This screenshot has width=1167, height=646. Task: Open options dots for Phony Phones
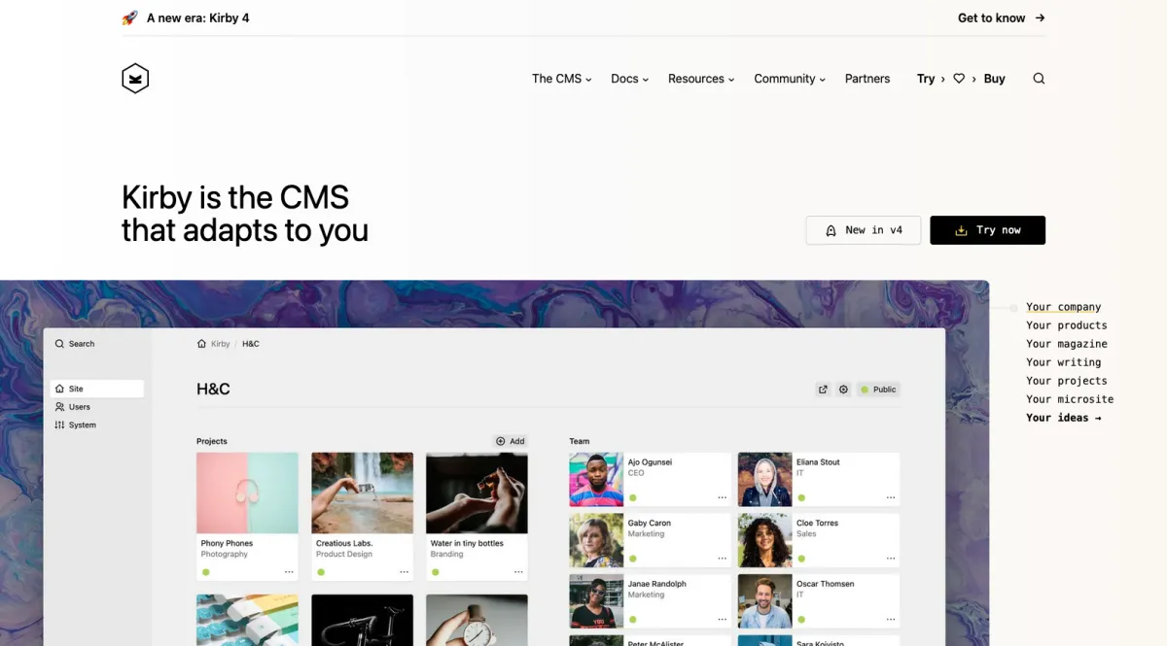click(x=289, y=572)
